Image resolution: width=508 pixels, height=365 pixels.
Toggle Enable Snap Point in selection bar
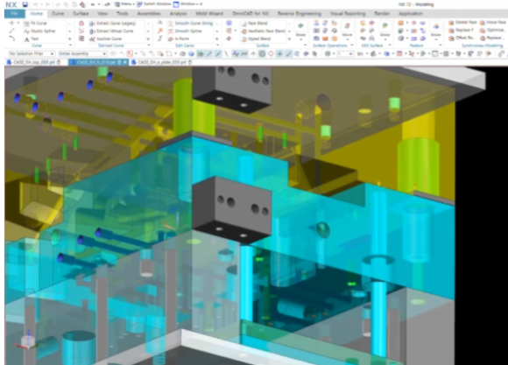201,53
